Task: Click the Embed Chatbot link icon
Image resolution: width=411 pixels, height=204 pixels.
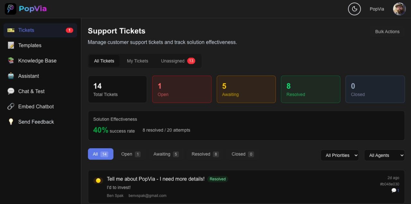Action: coord(11,107)
